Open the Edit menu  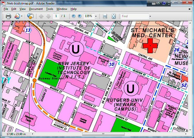[x=14, y=9]
